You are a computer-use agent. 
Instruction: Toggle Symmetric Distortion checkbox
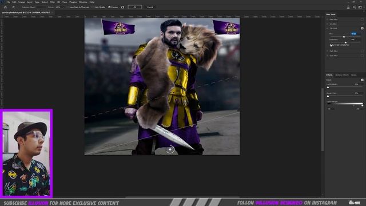click(331, 45)
